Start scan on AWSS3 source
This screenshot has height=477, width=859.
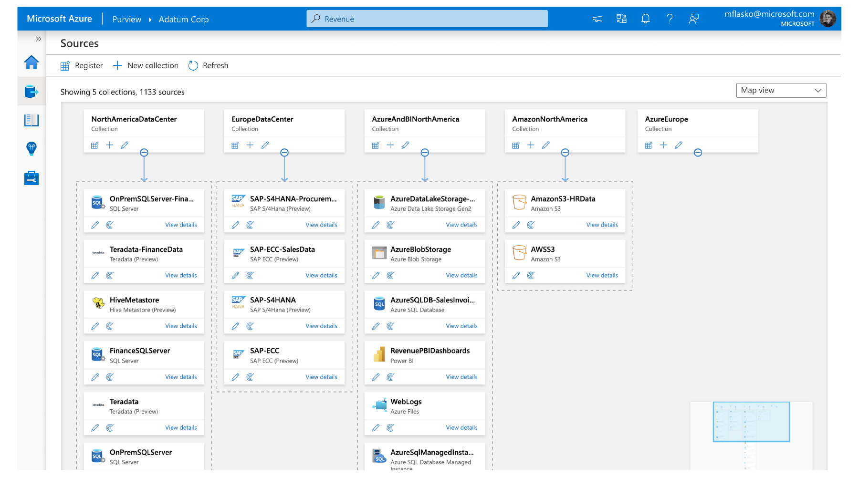(531, 275)
